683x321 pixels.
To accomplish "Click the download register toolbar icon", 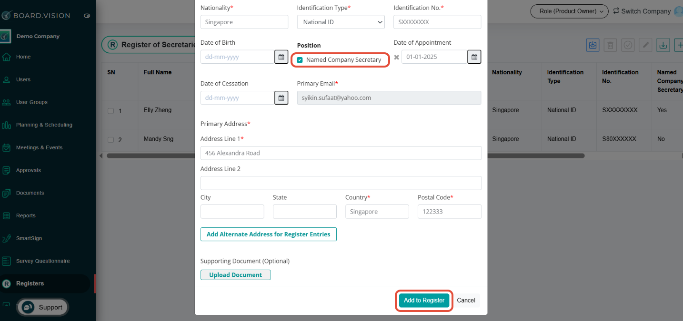I will [x=663, y=45].
